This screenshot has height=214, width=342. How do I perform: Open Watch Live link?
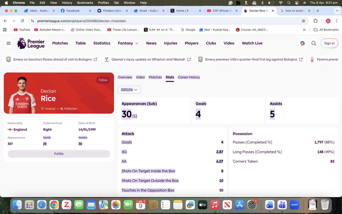point(252,43)
